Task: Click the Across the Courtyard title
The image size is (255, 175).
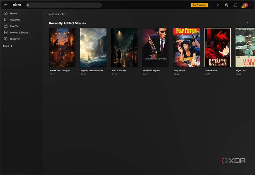Action: (x=60, y=70)
